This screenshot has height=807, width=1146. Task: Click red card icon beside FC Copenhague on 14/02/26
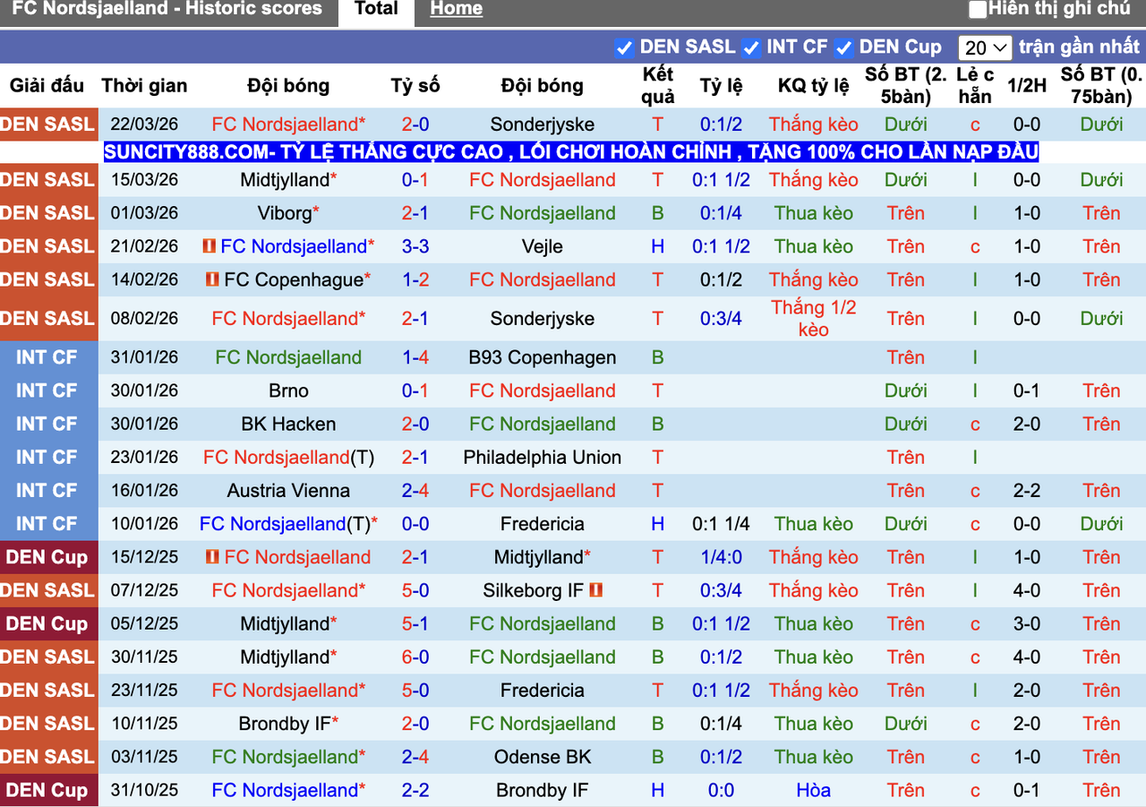pyautogui.click(x=213, y=279)
